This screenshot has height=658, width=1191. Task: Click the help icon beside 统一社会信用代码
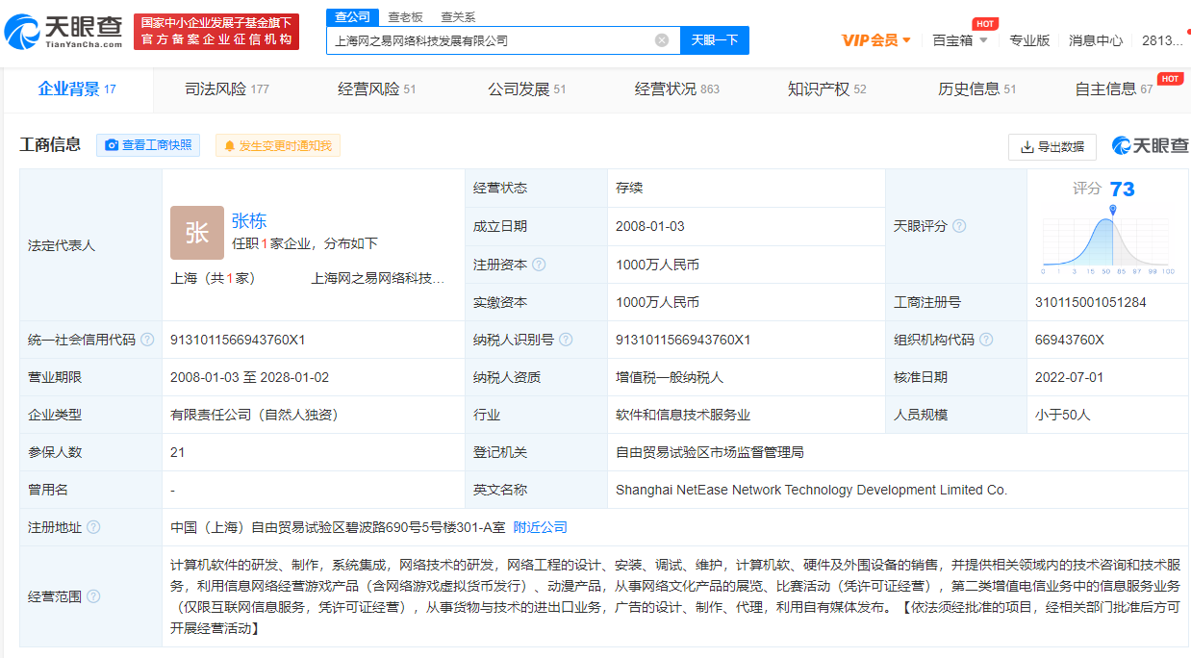click(147, 340)
